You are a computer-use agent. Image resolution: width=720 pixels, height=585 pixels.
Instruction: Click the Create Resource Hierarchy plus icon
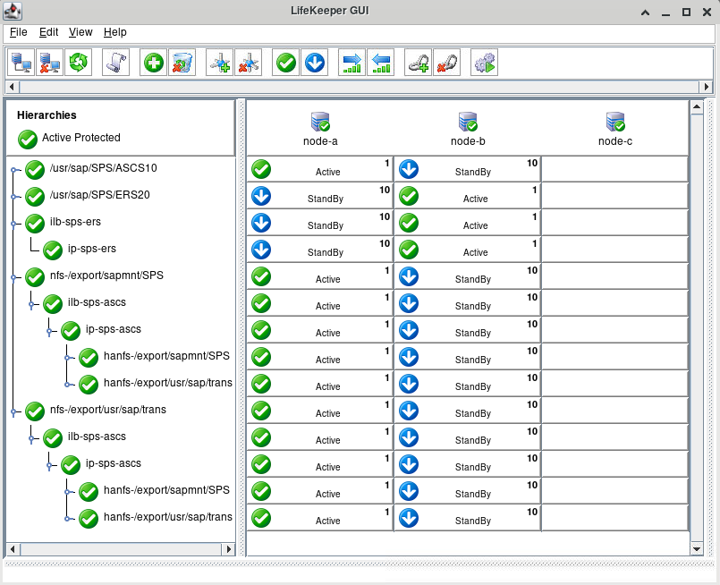(x=154, y=63)
